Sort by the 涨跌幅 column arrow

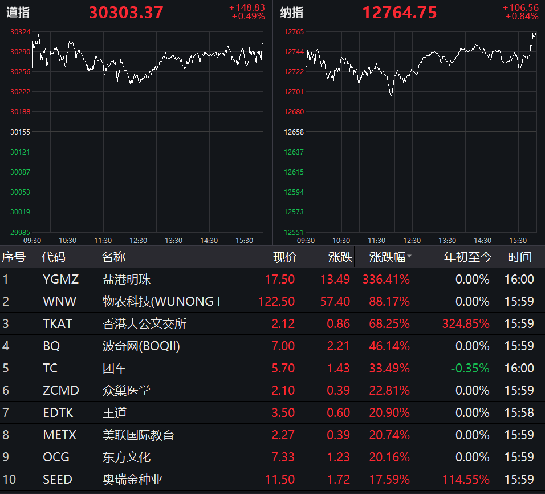pyautogui.click(x=409, y=256)
